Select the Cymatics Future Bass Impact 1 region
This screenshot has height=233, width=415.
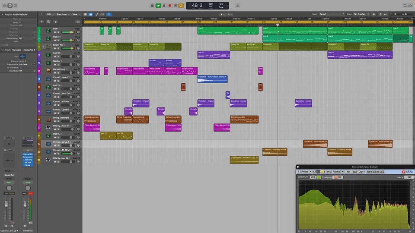click(213, 79)
